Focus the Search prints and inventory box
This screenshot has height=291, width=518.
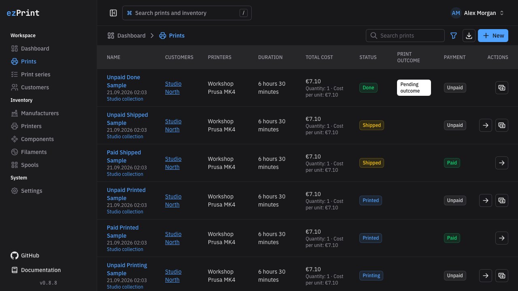187,13
